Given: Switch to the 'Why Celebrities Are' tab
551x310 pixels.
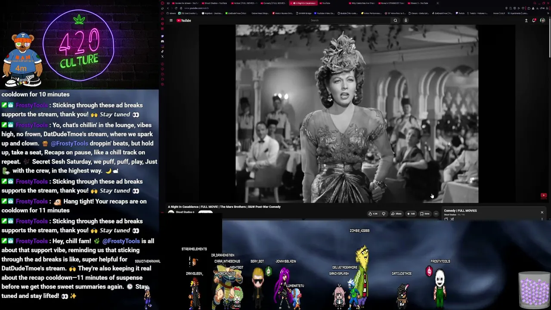Looking at the screenshot, I should [x=362, y=3].
